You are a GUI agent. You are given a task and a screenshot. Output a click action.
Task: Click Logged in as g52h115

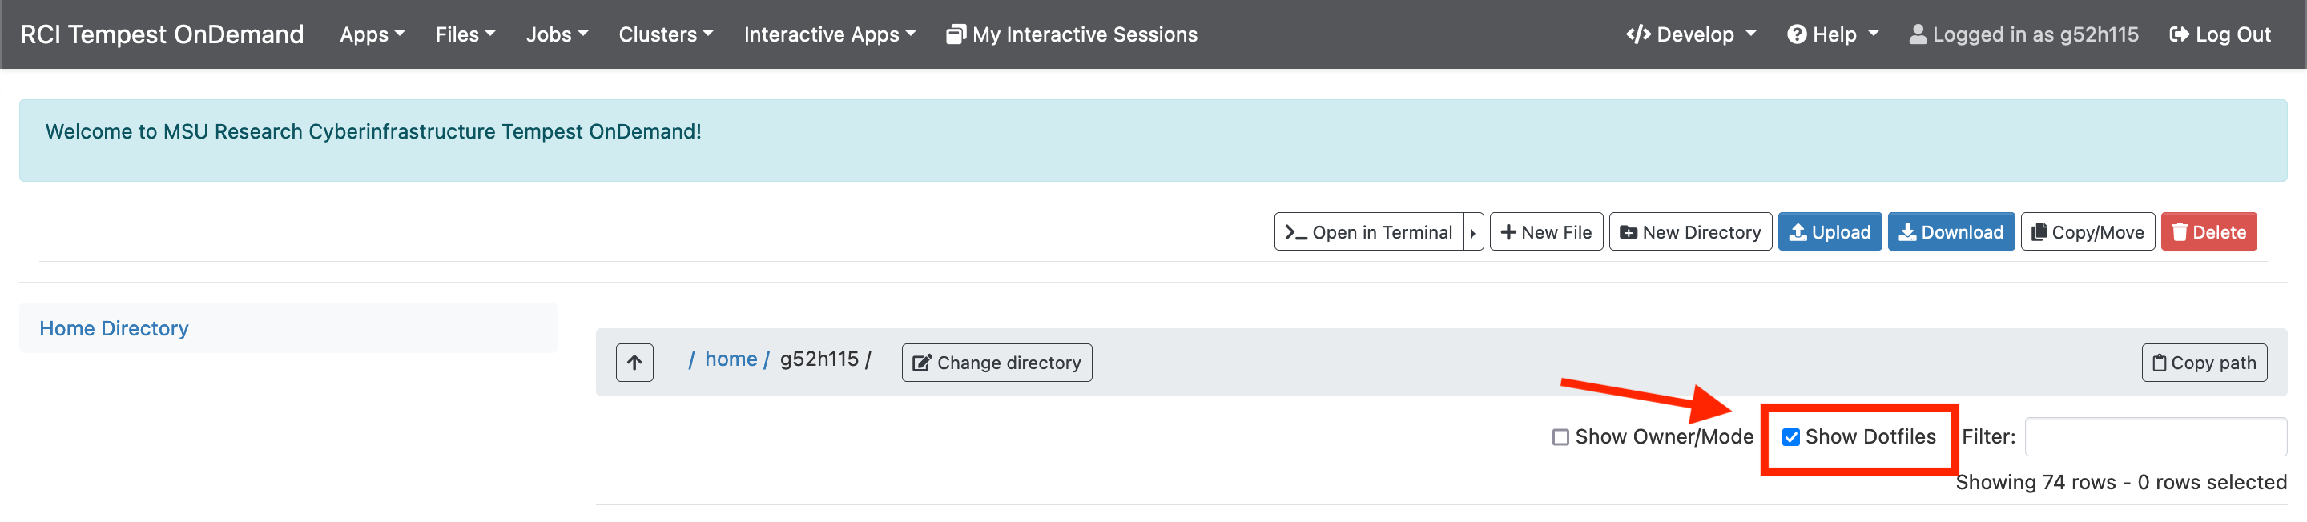(x=2023, y=34)
